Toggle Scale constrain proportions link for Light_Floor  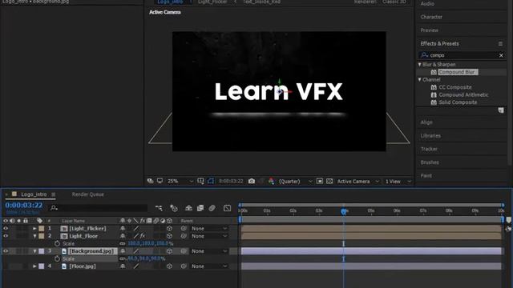pyautogui.click(x=123, y=243)
